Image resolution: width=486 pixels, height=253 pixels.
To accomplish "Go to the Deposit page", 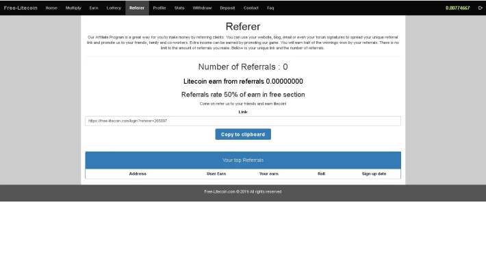I will 227,8.
